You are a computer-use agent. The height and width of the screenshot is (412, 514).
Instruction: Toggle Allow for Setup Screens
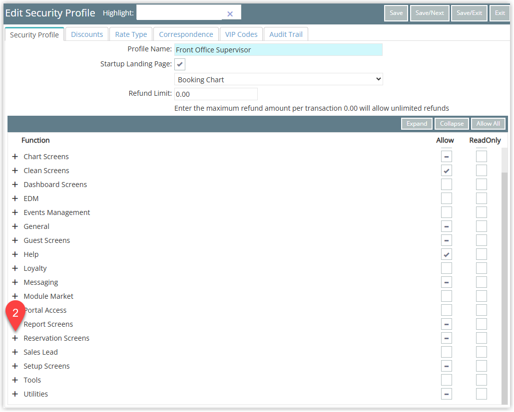[447, 366]
